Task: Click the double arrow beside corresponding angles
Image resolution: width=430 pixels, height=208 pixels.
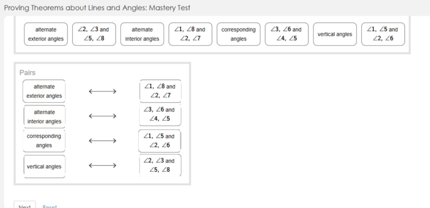Action: tap(102, 141)
